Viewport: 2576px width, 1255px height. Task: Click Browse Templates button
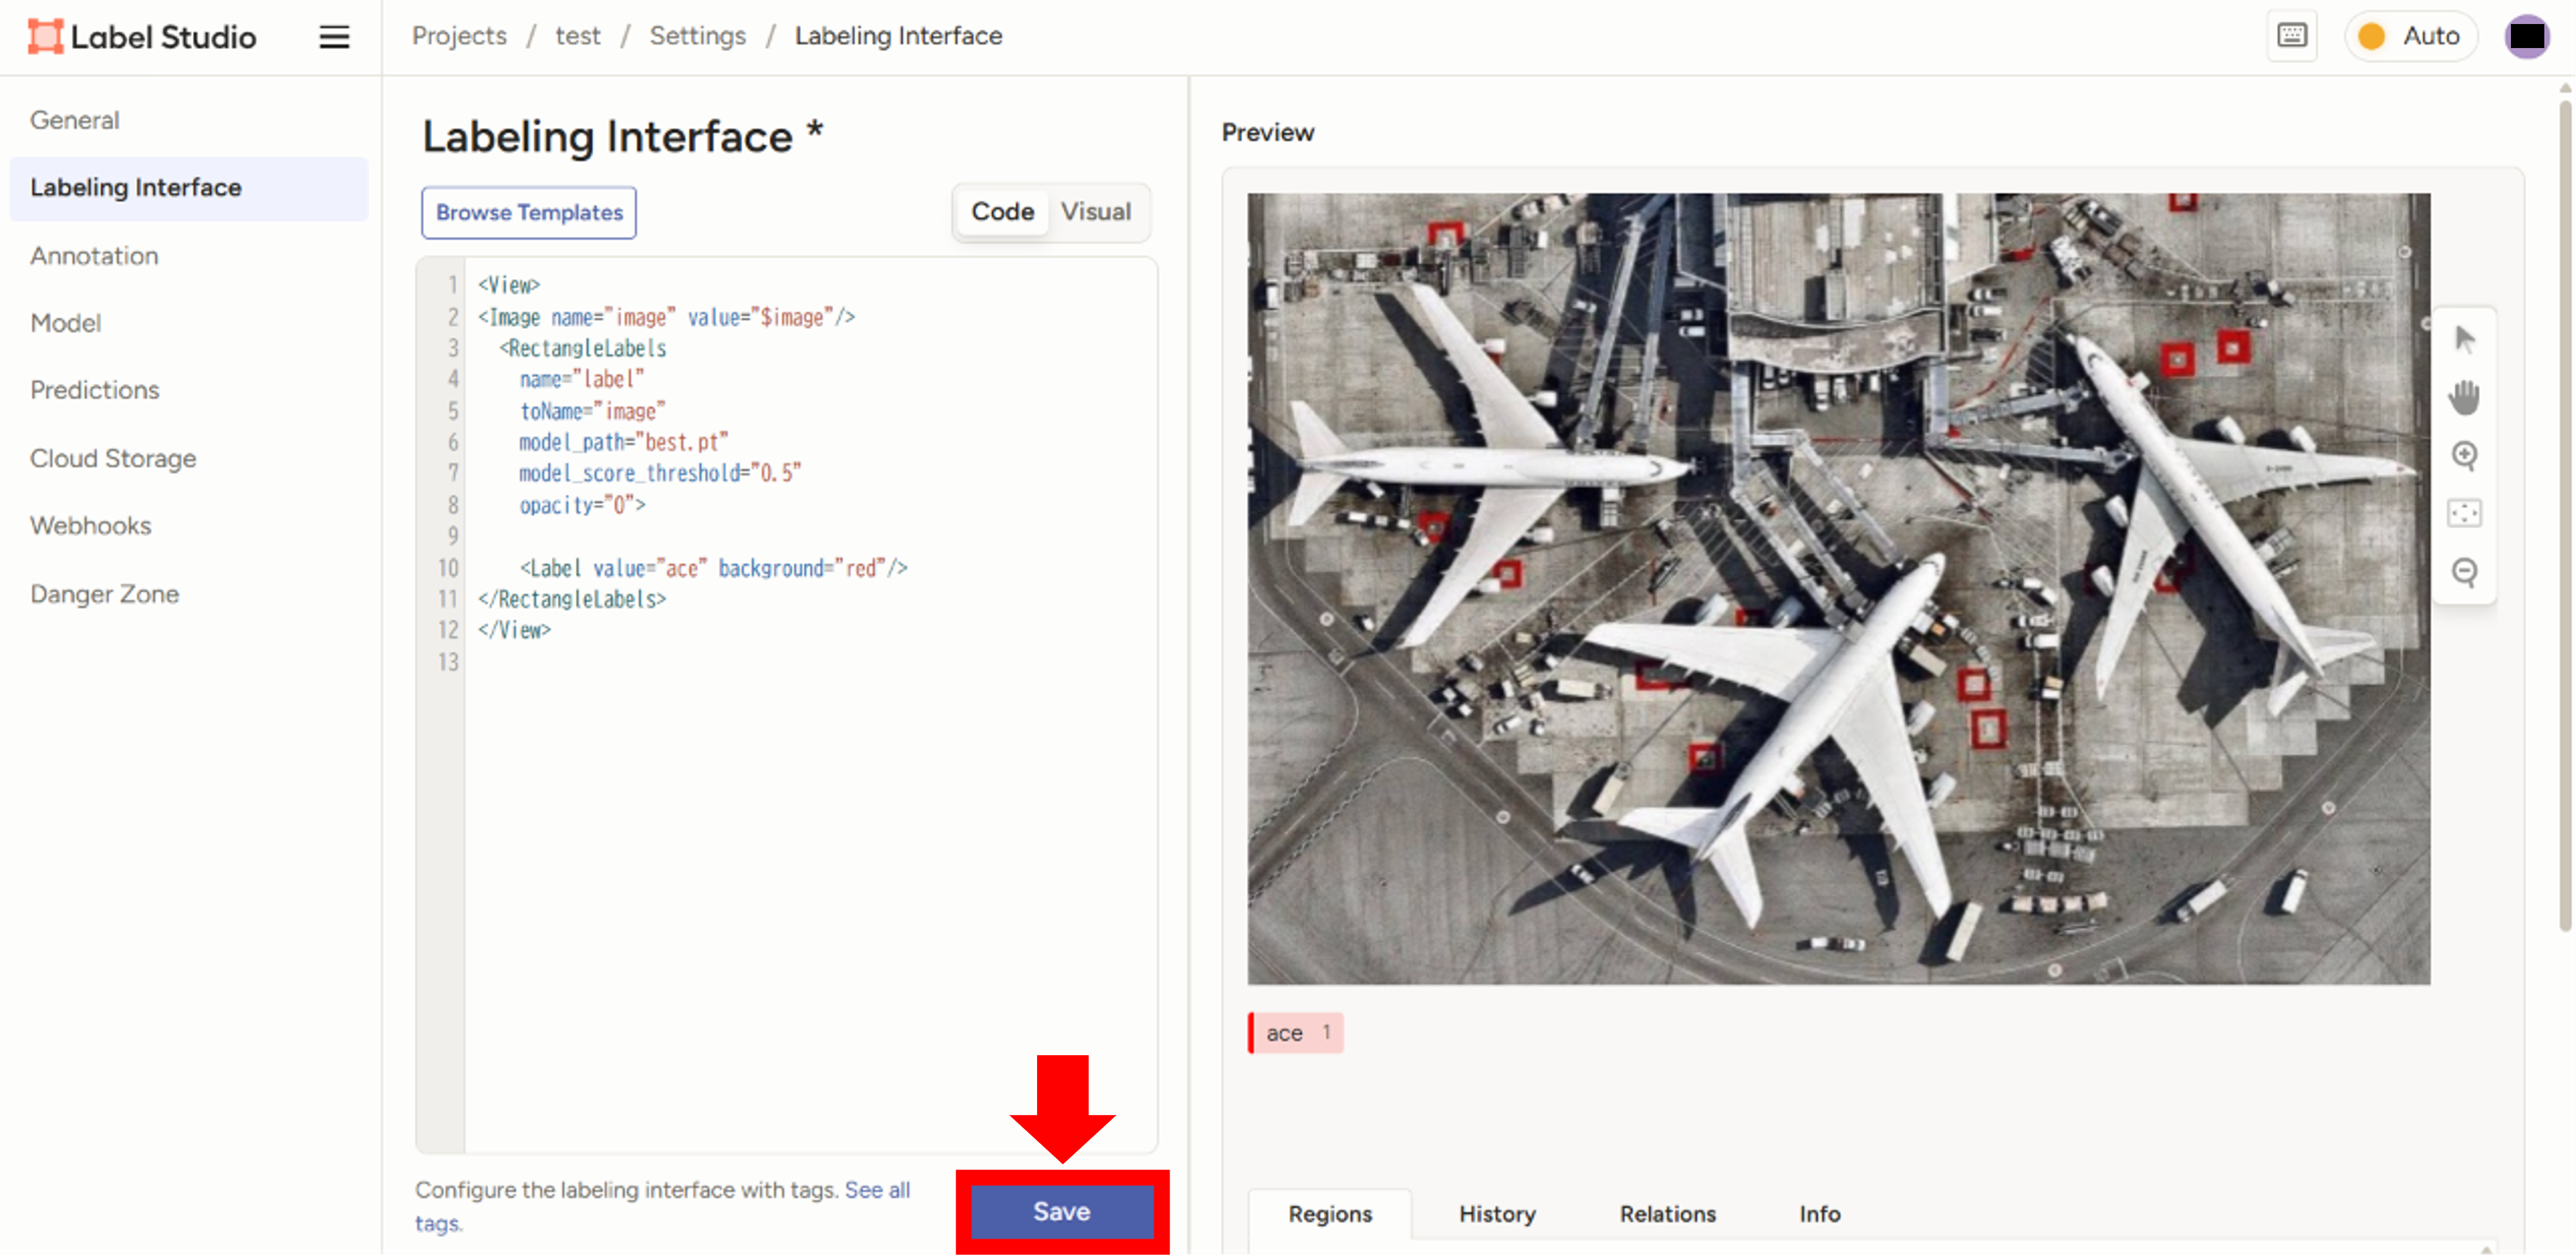point(529,213)
